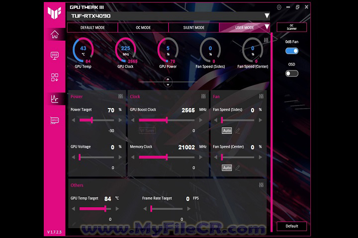The image size is (358, 238).
Task: Open the OSD settings sidebar icon
Action: pyautogui.click(x=55, y=56)
